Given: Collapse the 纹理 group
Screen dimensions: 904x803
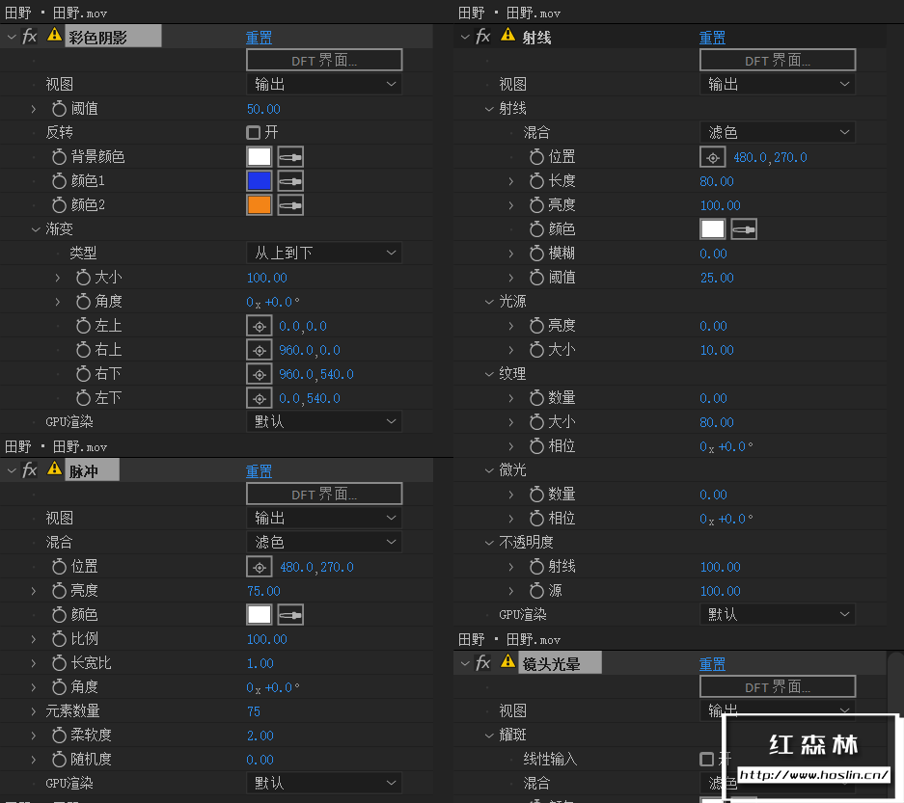Looking at the screenshot, I should 489,374.
